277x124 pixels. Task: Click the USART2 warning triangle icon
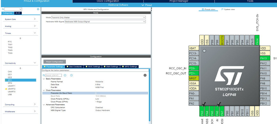point(6,89)
